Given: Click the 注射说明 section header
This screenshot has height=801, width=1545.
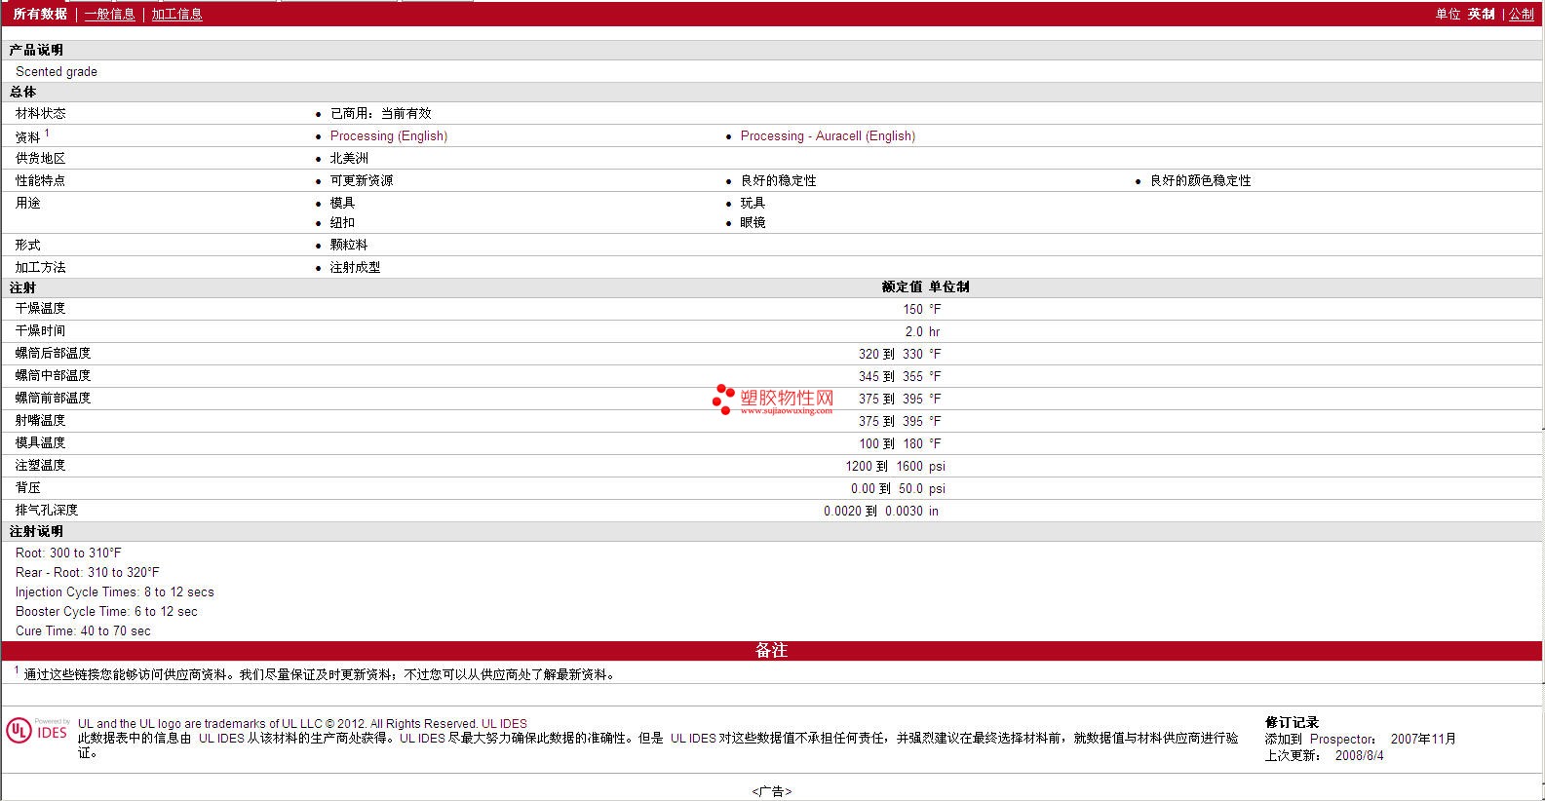Looking at the screenshot, I should pyautogui.click(x=772, y=531).
